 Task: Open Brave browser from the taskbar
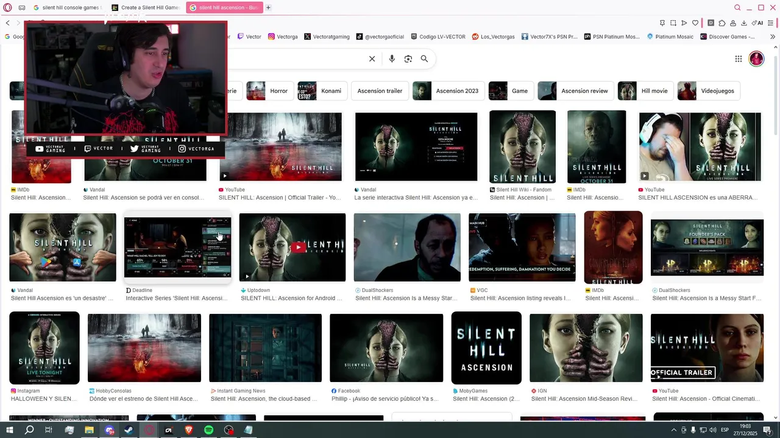[x=188, y=430]
